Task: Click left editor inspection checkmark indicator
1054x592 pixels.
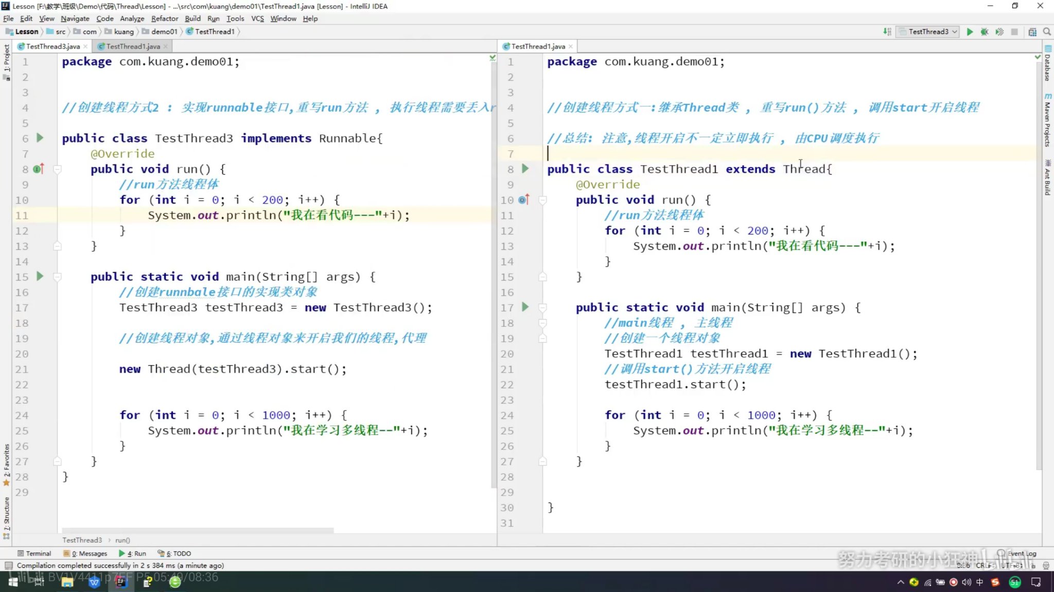Action: tap(493, 58)
